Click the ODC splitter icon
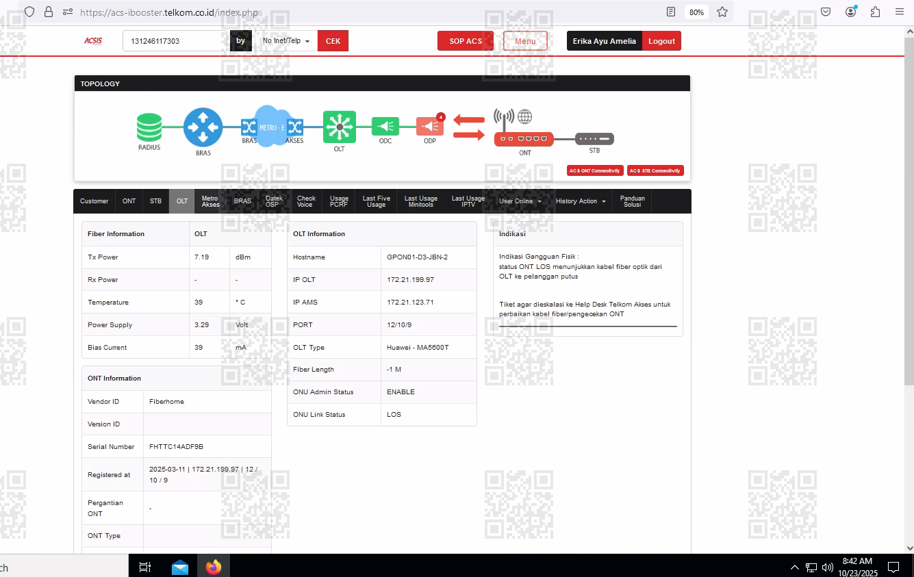Image resolution: width=914 pixels, height=577 pixels. [x=385, y=127]
